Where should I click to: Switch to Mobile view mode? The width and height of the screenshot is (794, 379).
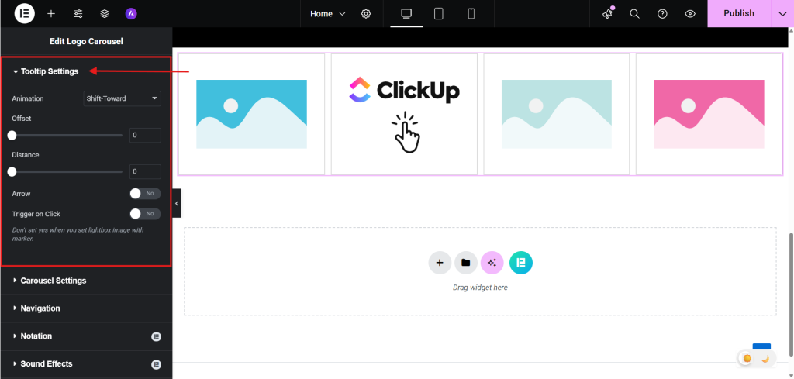point(471,14)
